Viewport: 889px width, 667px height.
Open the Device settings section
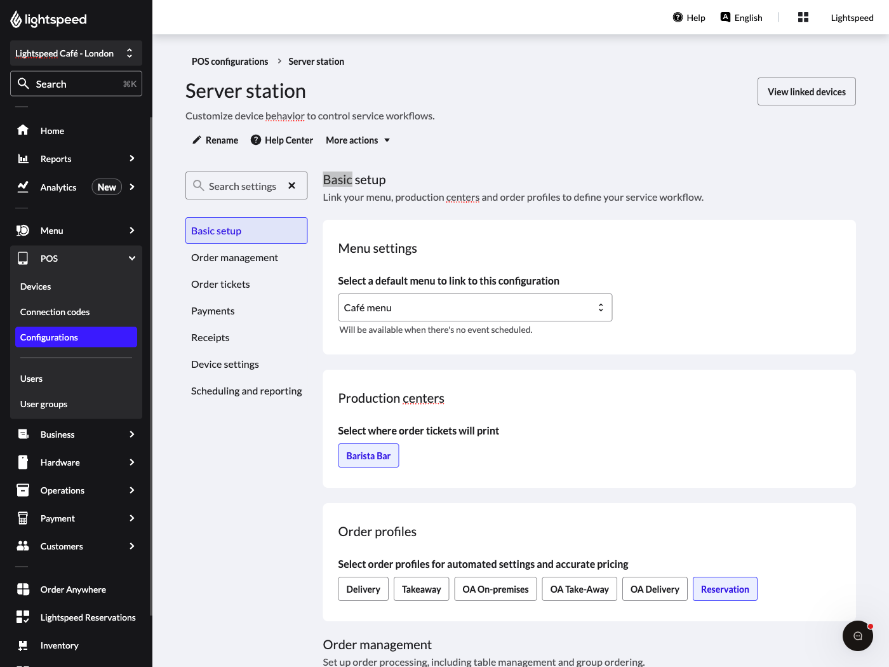pos(225,364)
